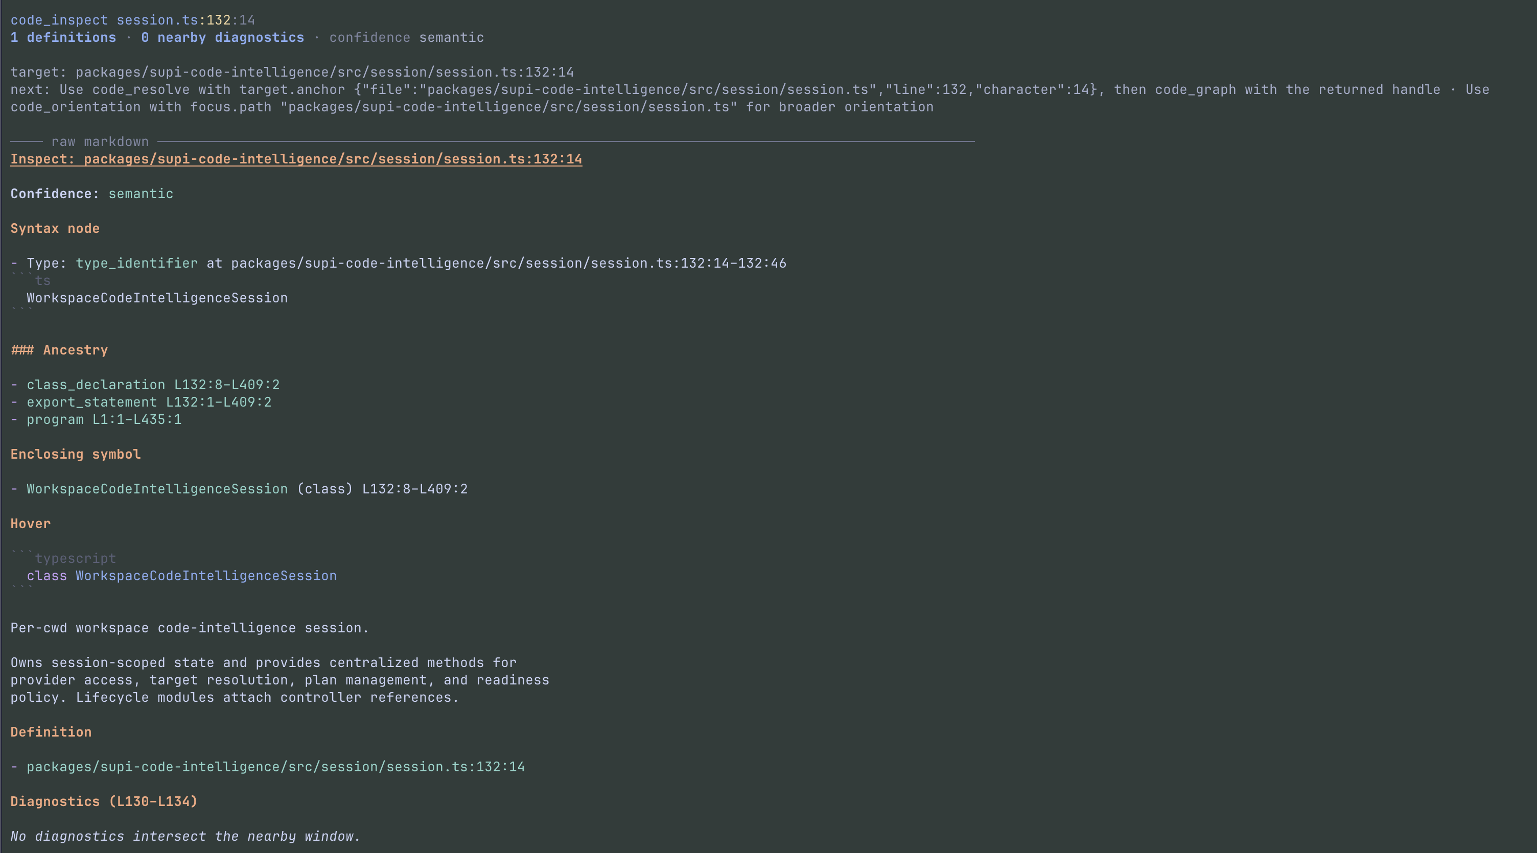Click the code_inspect session.ts:132:14 header
This screenshot has width=1537, height=853.
[132, 20]
